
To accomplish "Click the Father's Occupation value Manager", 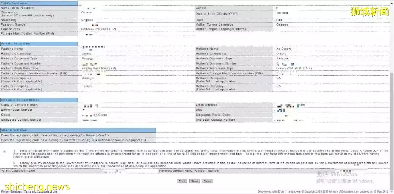I will 88,78.
